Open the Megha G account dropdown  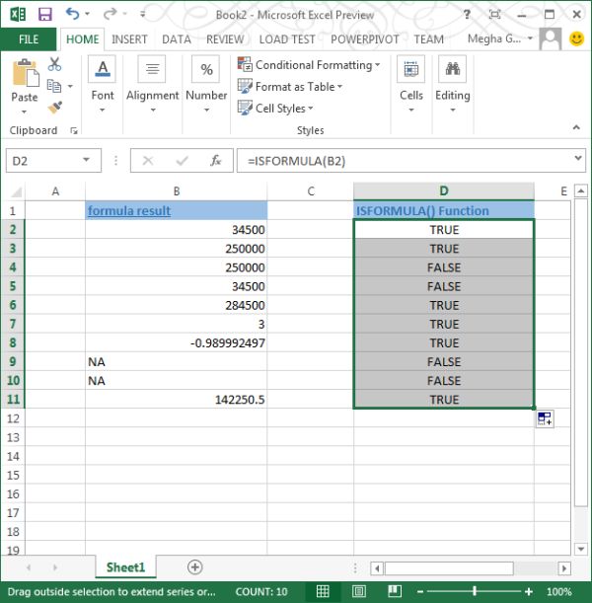531,38
